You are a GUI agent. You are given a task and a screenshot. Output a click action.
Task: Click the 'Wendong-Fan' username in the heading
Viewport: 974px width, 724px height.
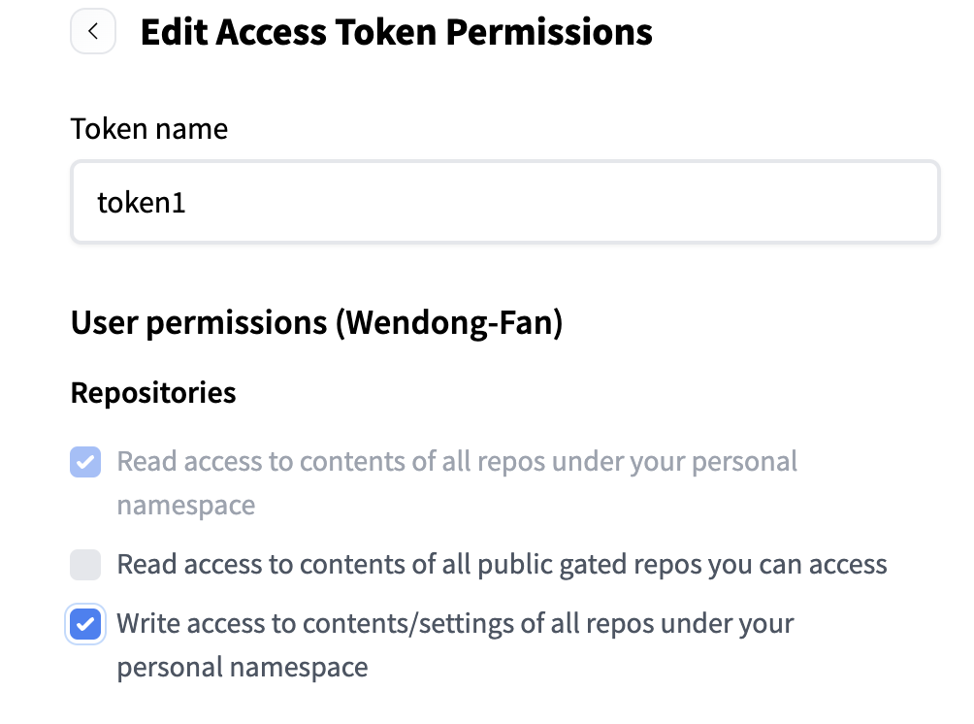tap(449, 322)
